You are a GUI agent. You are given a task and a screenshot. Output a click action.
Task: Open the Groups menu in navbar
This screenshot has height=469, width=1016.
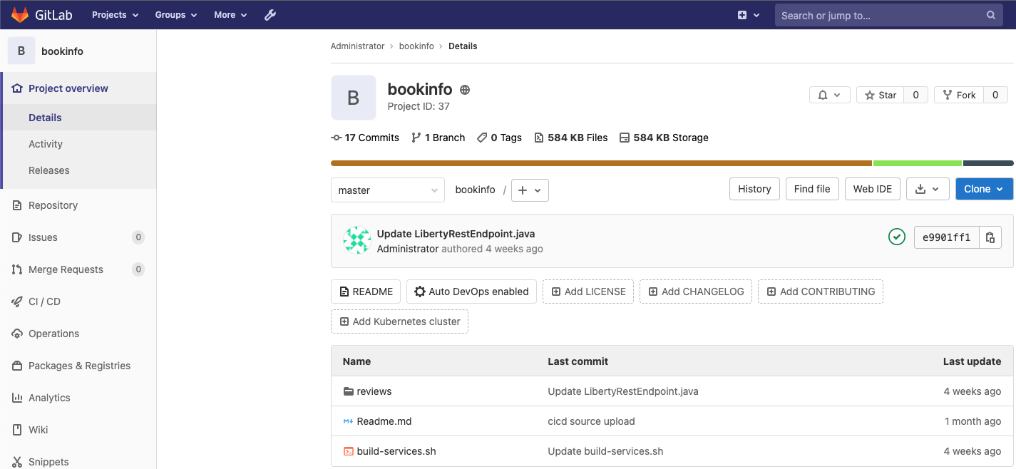[175, 15]
